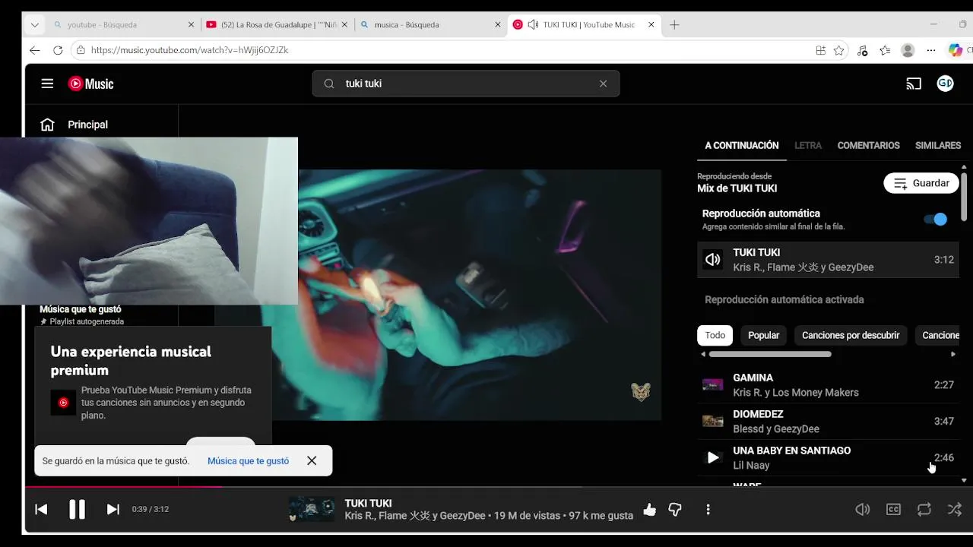Select the Popular filter chip
Image resolution: width=973 pixels, height=547 pixels.
click(x=763, y=335)
